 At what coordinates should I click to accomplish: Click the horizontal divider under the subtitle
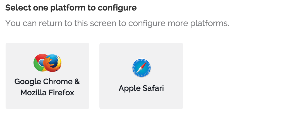coord(145,34)
